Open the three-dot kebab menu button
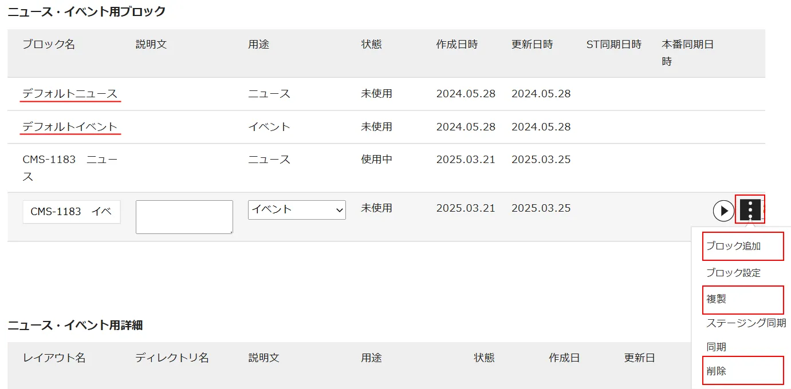The width and height of the screenshot is (791, 389). click(750, 210)
